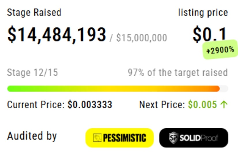Select the $14,484,193 raised amount
Screen dimensions: 238x153
57,34
